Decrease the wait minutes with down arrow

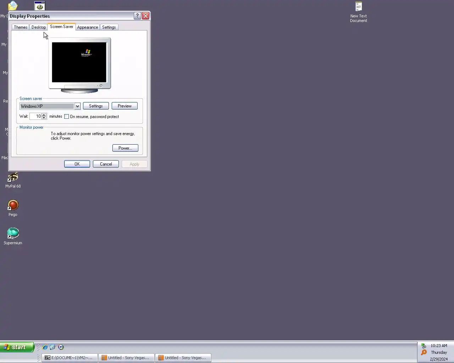pyautogui.click(x=44, y=118)
